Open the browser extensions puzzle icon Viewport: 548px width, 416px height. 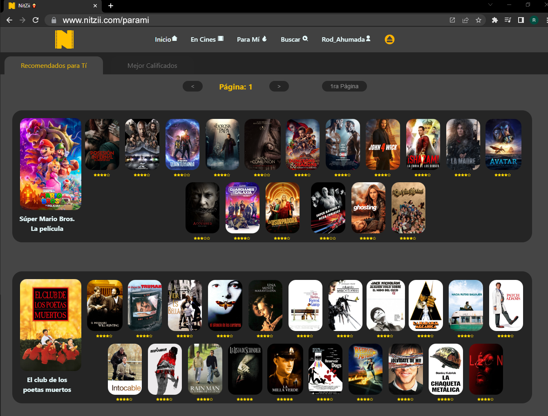point(494,20)
